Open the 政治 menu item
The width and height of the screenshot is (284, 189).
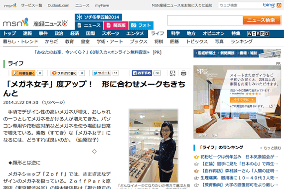point(59,33)
